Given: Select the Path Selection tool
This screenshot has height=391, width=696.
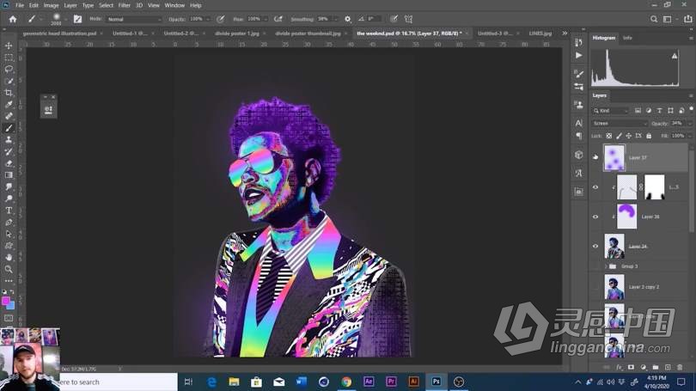Looking at the screenshot, I should pyautogui.click(x=9, y=234).
